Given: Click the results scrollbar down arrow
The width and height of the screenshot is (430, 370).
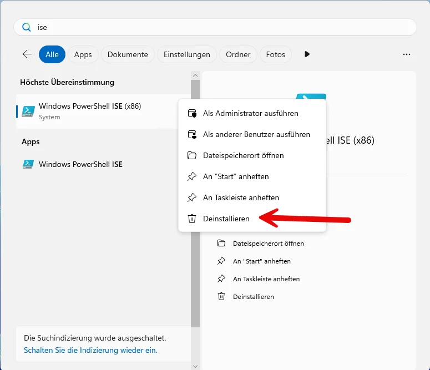Looking at the screenshot, I should (x=195, y=367).
